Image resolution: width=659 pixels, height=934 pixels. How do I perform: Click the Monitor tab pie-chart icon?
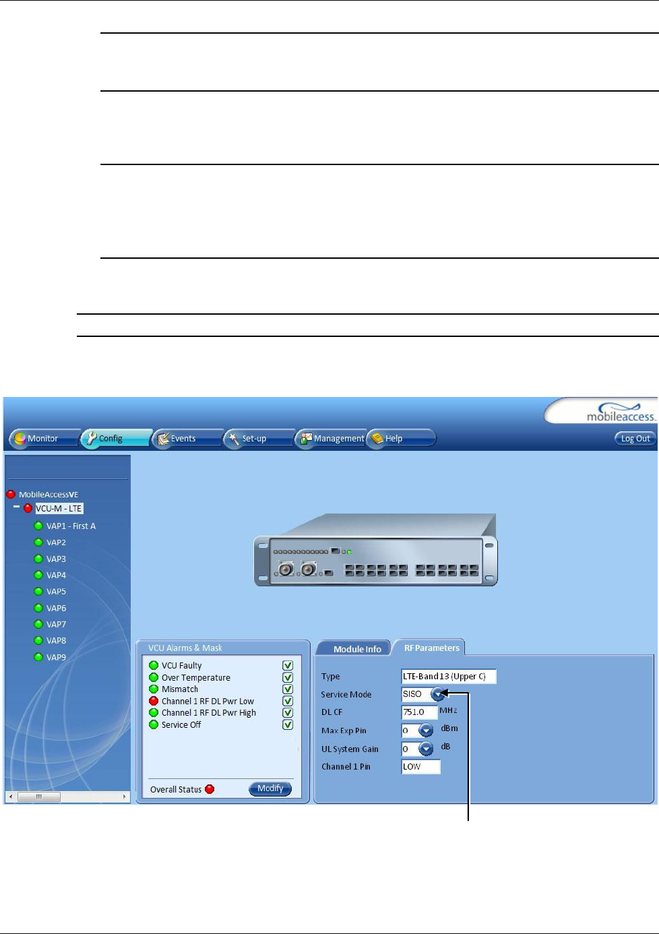(x=20, y=439)
